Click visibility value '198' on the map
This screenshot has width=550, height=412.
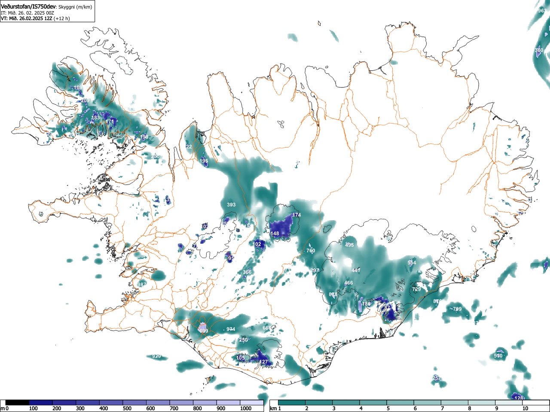click(144, 137)
